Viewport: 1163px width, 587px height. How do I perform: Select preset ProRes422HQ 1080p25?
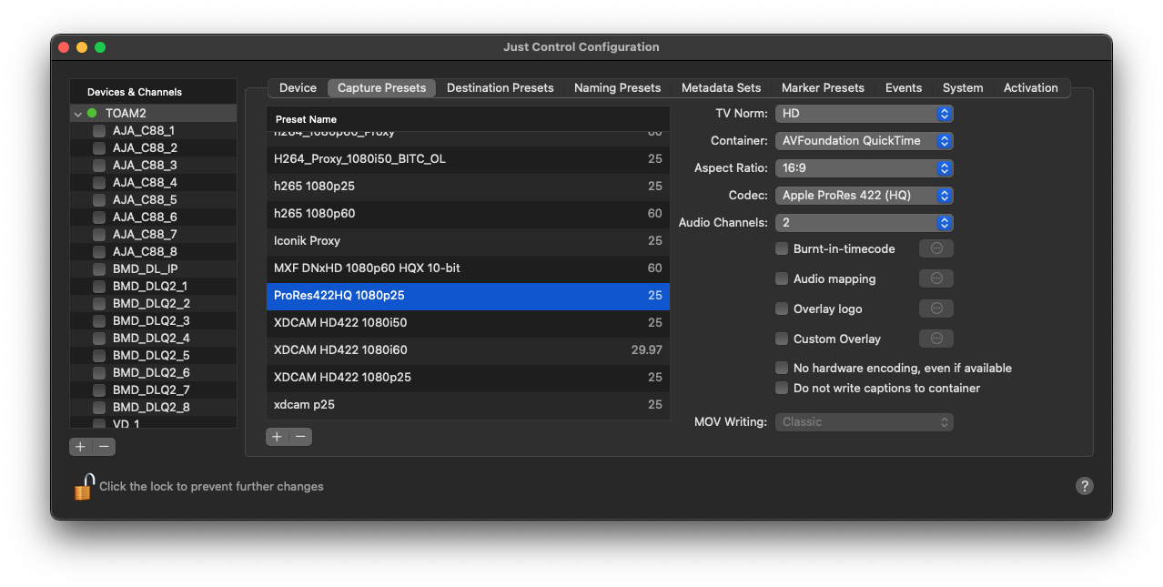point(468,296)
